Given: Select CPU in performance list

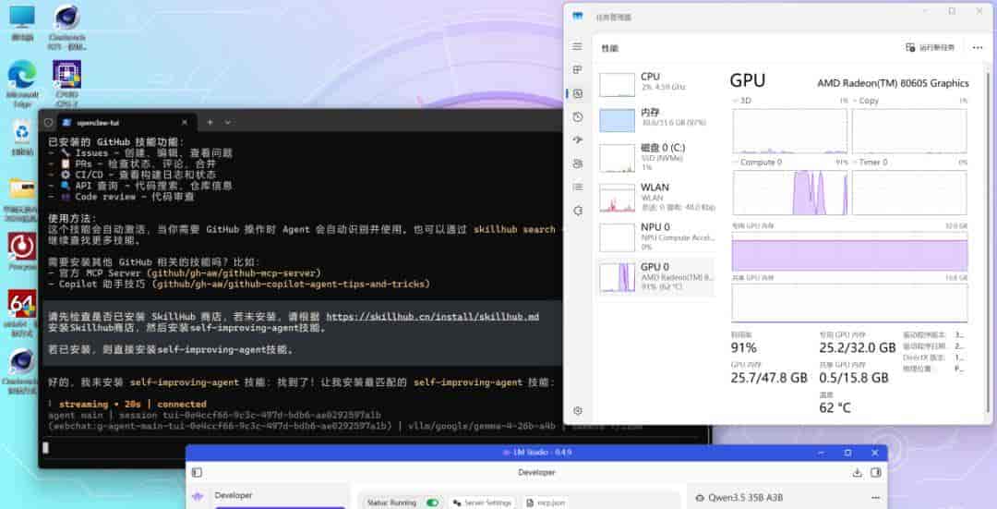Looking at the screenshot, I should pyautogui.click(x=656, y=84).
